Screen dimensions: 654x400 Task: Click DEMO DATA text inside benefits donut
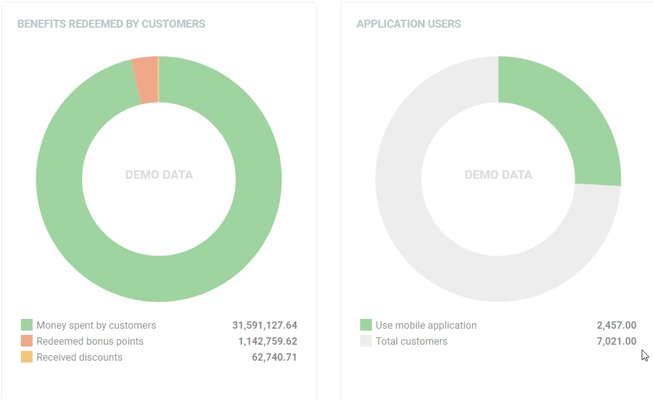159,175
